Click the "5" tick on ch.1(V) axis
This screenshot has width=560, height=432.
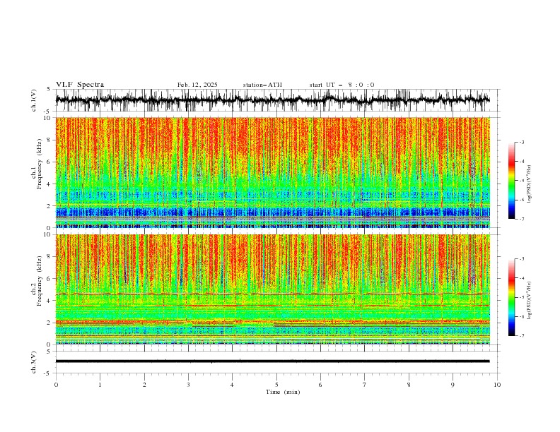coord(49,90)
